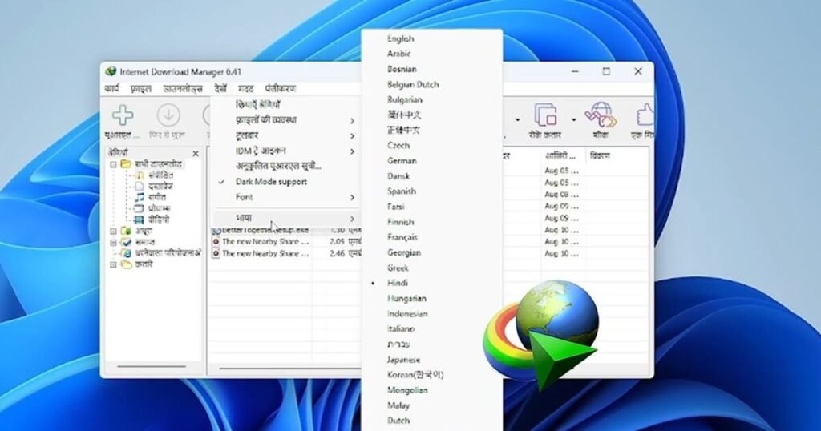Click the 'Aug 08 ...' date cell
The image size is (821, 431).
[561, 194]
